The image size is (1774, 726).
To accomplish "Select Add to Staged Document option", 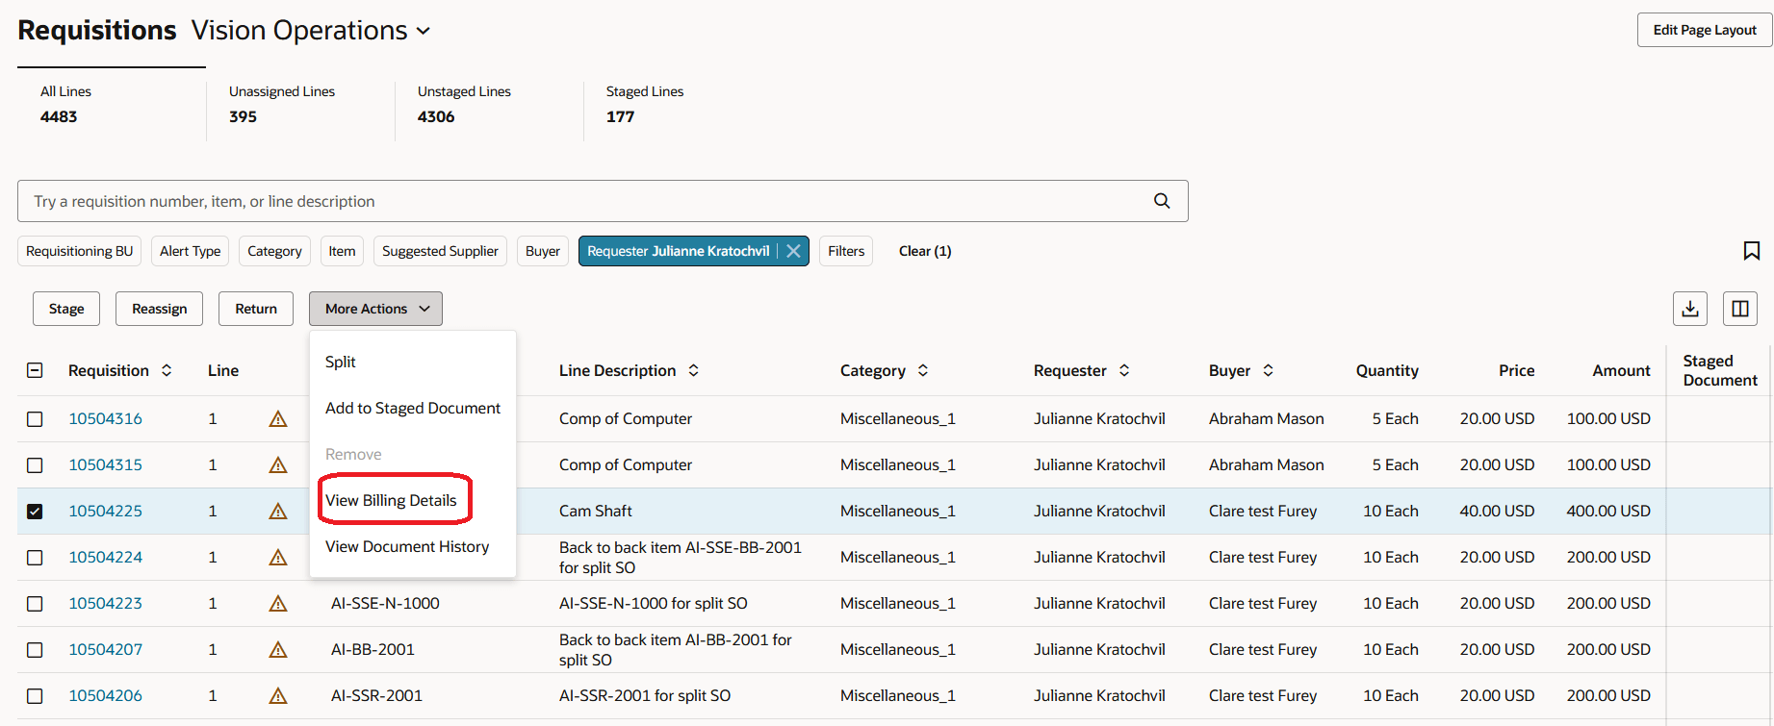I will point(412,408).
